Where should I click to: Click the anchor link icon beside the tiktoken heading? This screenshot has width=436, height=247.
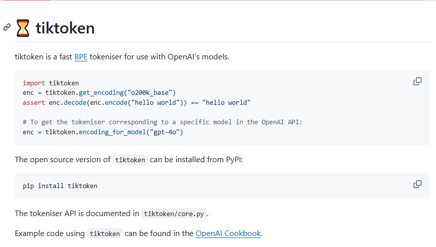coord(7,27)
